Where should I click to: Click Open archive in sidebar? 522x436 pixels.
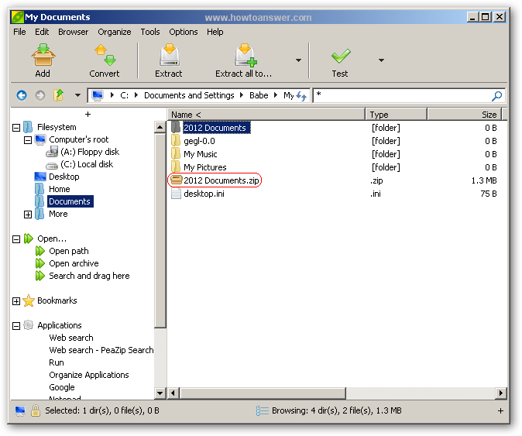tap(74, 263)
